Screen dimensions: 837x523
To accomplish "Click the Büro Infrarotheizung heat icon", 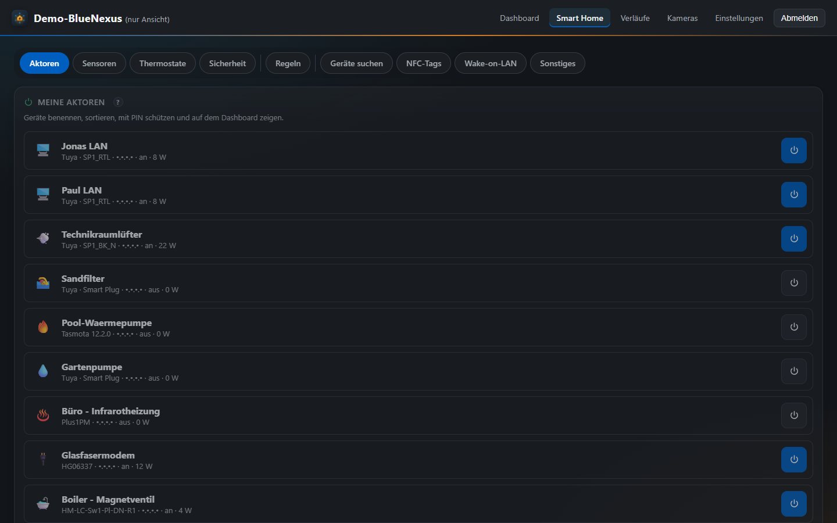I will pos(43,415).
